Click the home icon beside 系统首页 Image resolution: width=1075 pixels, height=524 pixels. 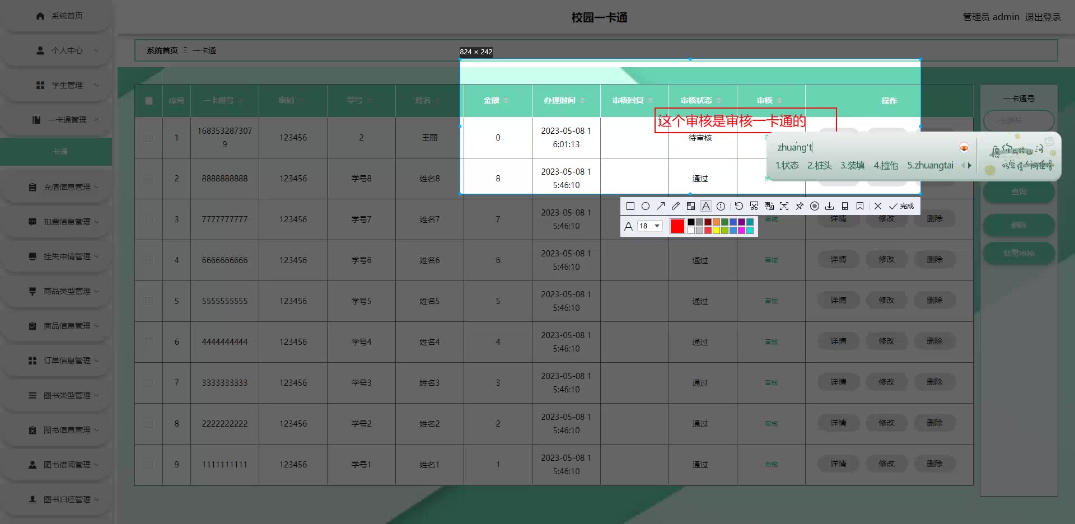click(40, 16)
